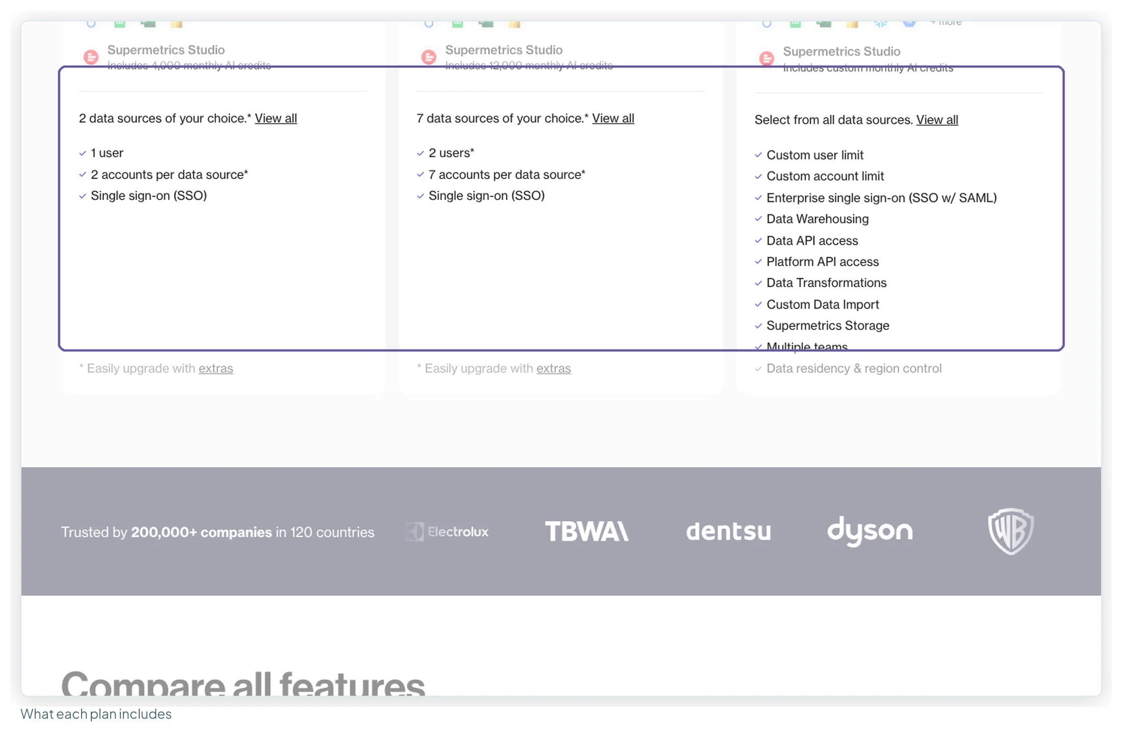Select the '2 users*' feature line
Screen dimensions: 1122x734
(x=451, y=153)
